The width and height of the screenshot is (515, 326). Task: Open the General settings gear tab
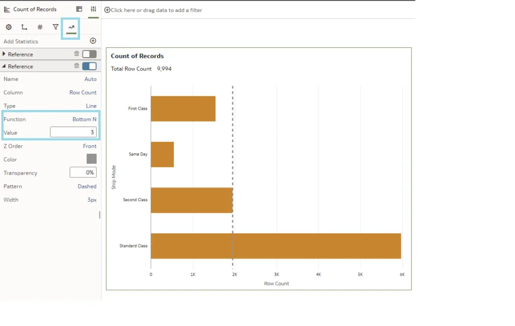point(9,27)
